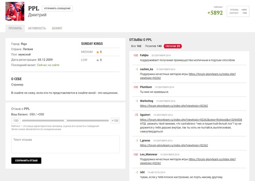Click registration date 03.12.2009

[x=45, y=60]
